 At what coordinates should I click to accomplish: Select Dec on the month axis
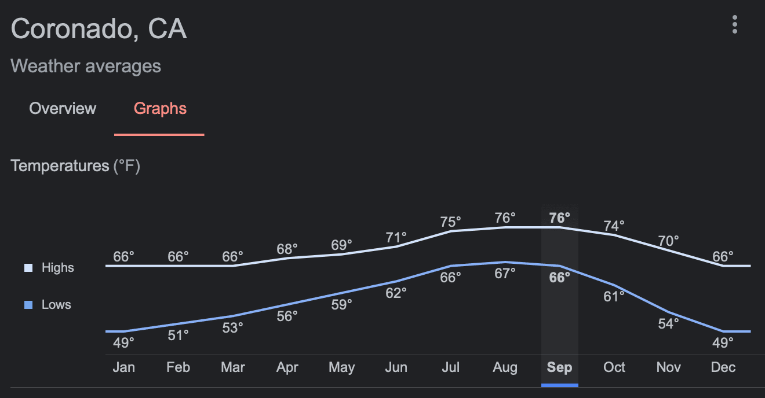[723, 367]
